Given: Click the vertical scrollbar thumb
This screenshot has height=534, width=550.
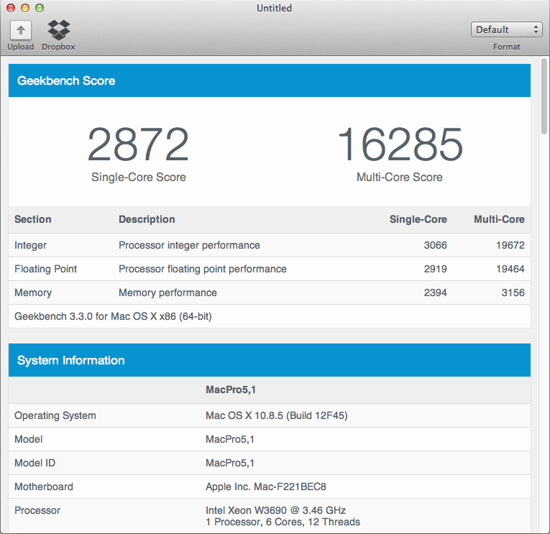Looking at the screenshot, I should click(544, 96).
